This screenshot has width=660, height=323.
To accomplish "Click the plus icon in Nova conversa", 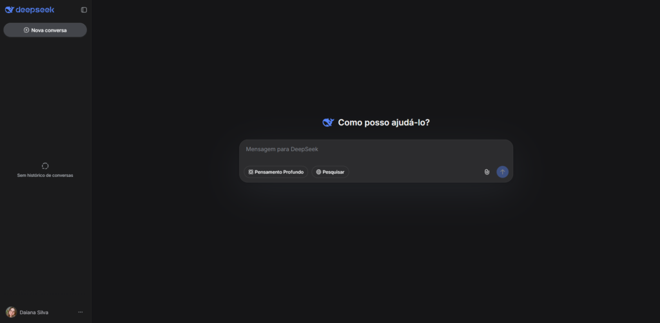I will (x=26, y=30).
